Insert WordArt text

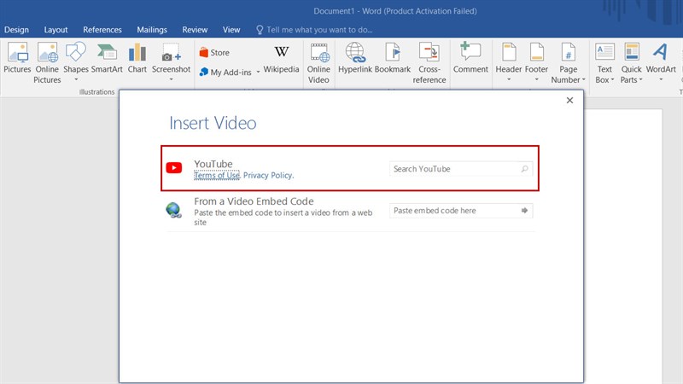(x=661, y=62)
